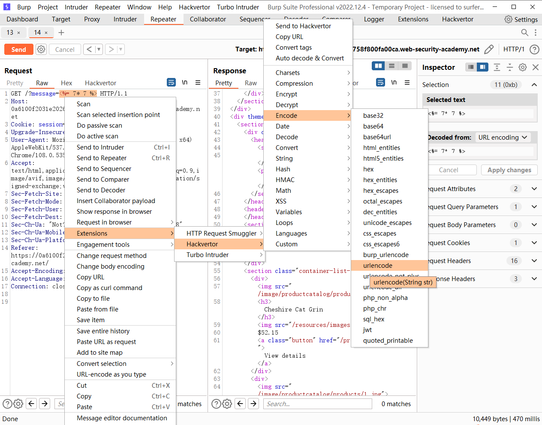The width and height of the screenshot is (542, 425).
Task: Expand Request Query Parameters section
Action: 534,207
